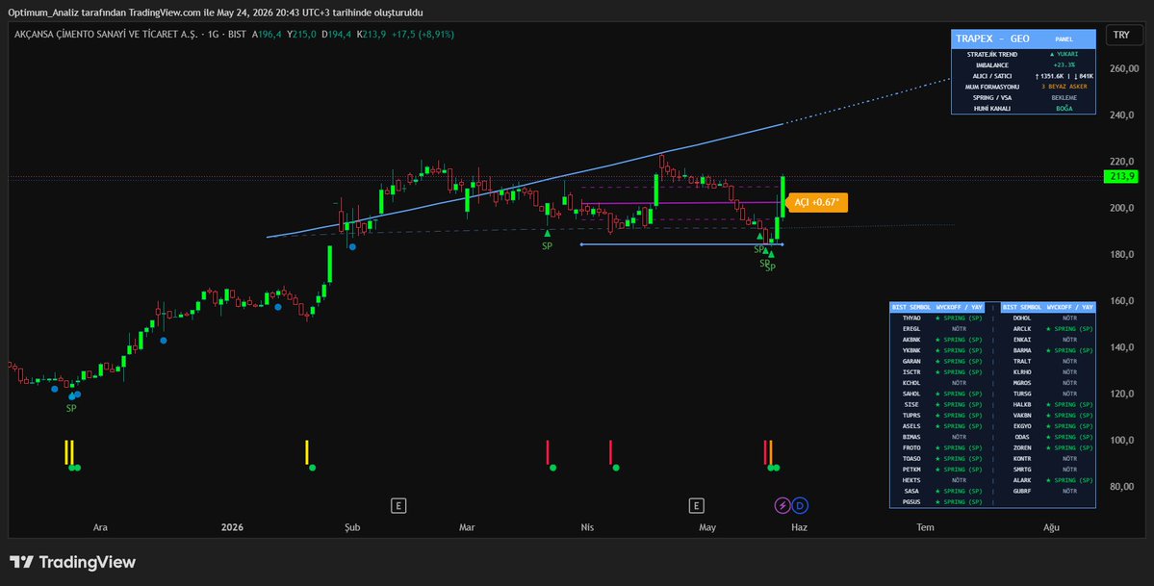Click the IMBALANCE +23.3% value
The image size is (1154, 586).
[1064, 64]
